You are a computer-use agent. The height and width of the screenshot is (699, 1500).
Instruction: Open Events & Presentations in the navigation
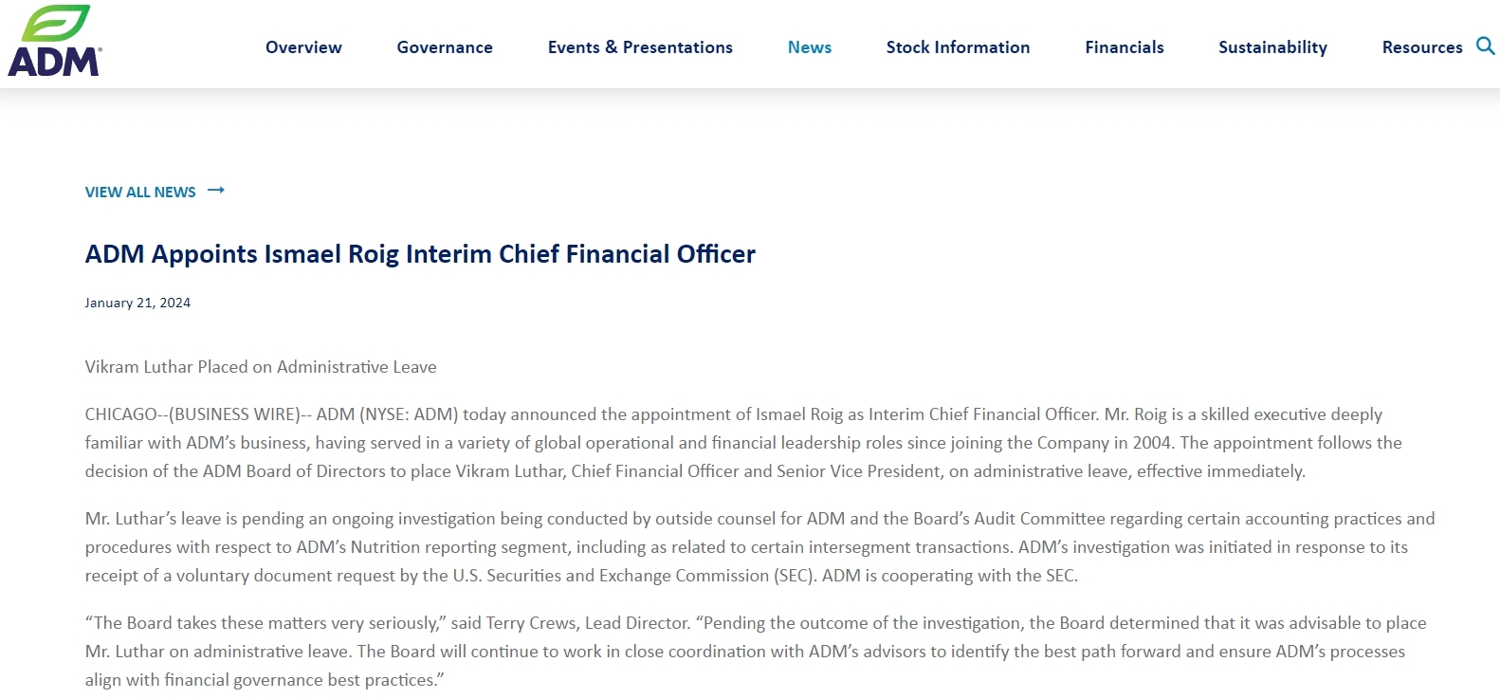click(640, 47)
